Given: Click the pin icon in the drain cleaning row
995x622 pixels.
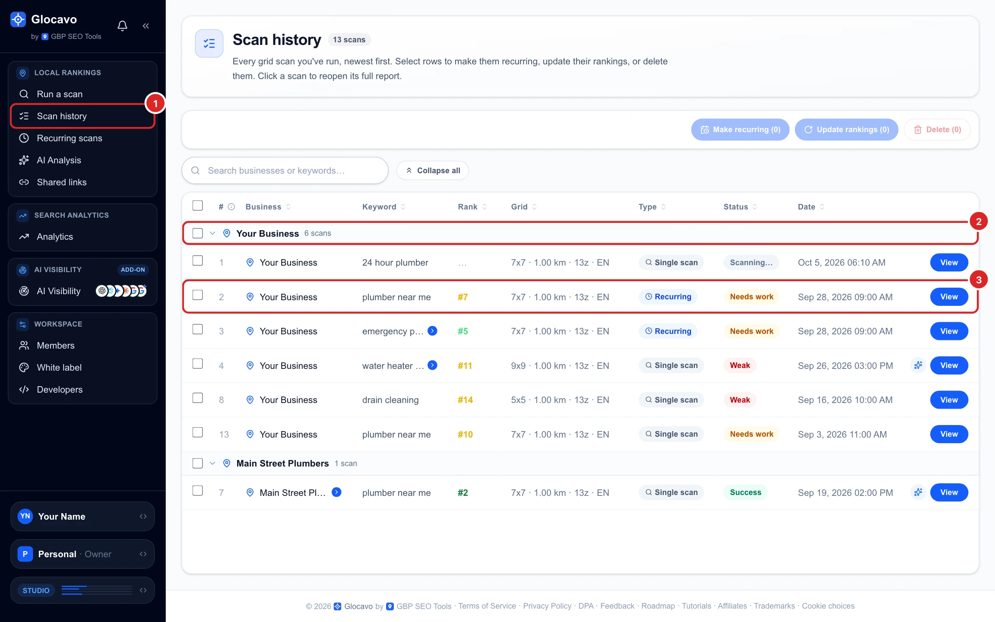Looking at the screenshot, I should click(x=250, y=400).
